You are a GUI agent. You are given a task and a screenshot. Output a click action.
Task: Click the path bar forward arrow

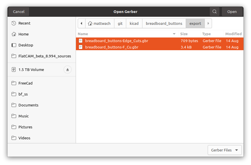point(208,23)
